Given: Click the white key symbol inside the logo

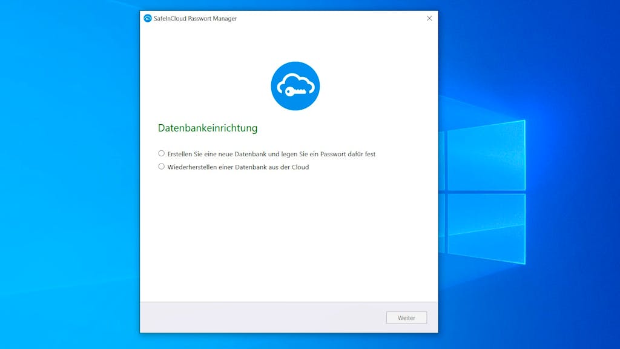Looking at the screenshot, I should 295,92.
